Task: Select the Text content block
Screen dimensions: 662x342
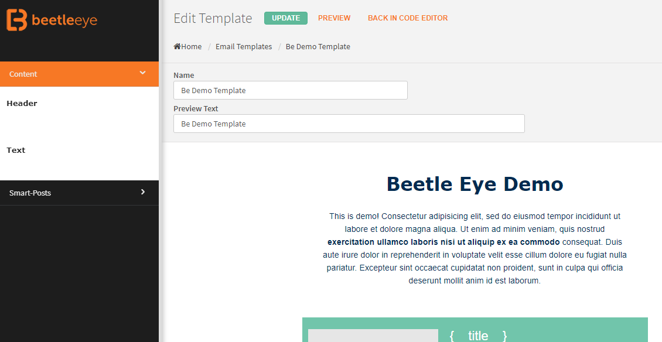Action: click(16, 151)
